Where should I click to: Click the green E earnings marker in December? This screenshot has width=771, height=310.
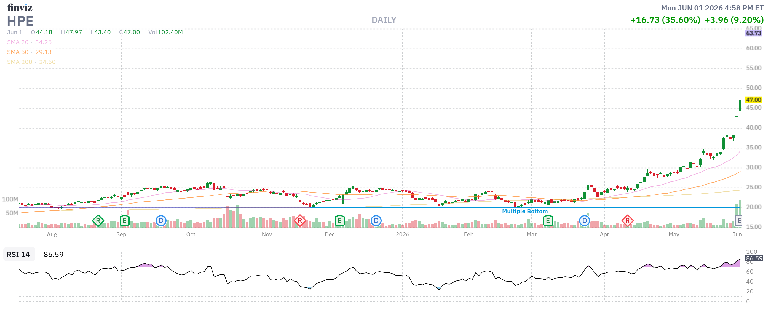tap(339, 221)
